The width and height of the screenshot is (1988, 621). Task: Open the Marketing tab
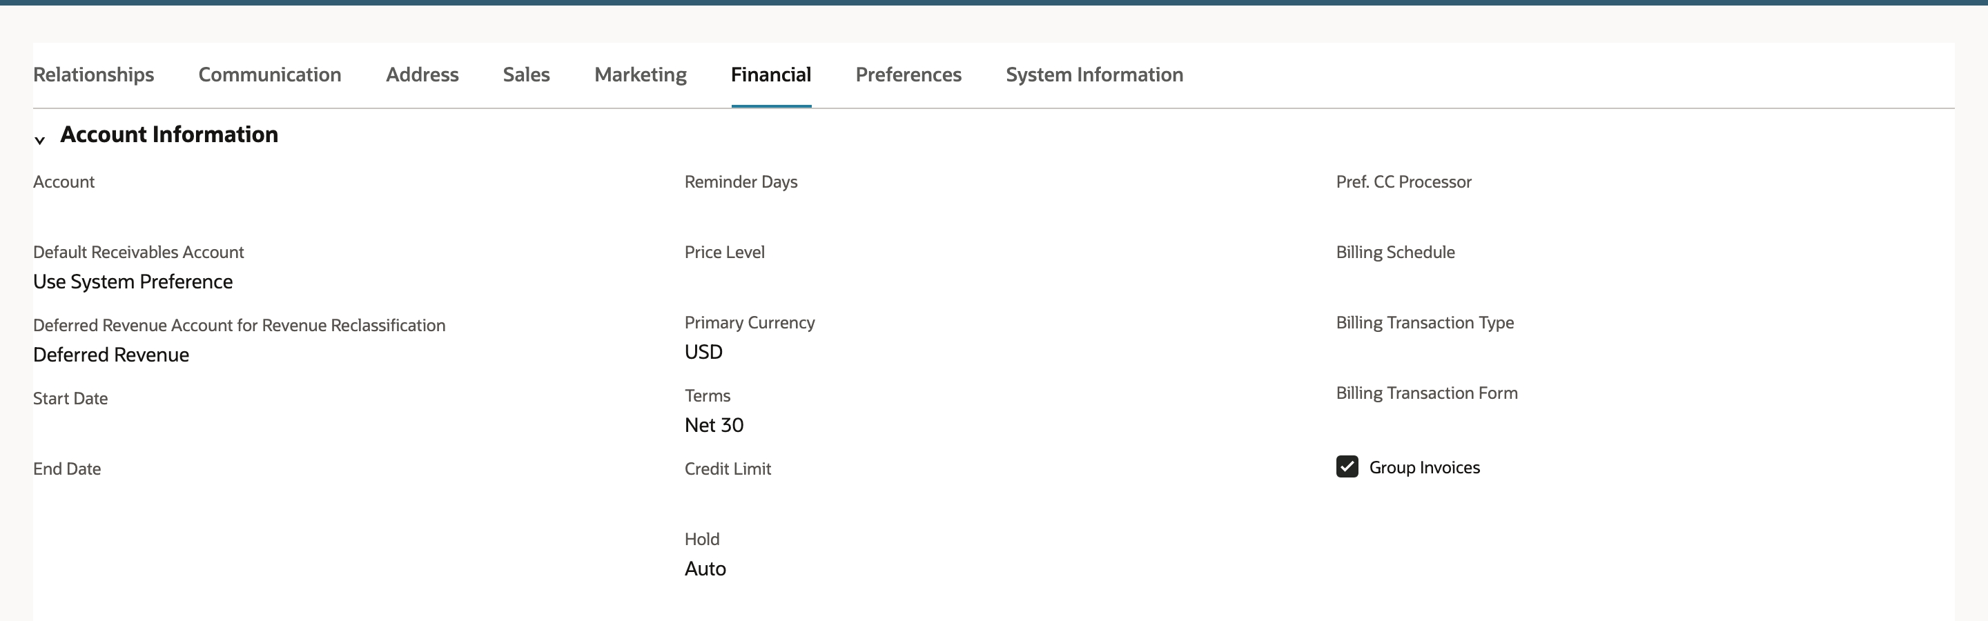(x=641, y=75)
